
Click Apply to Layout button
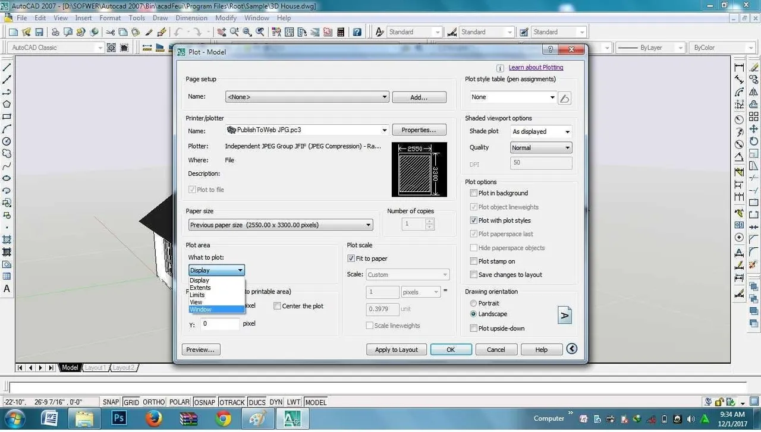click(x=396, y=349)
